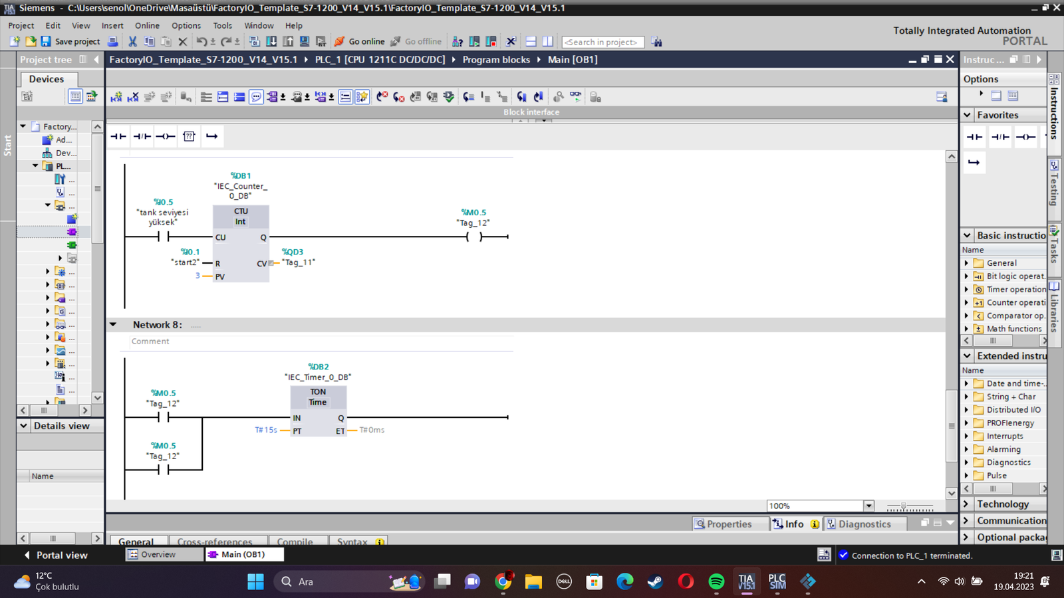The width and height of the screenshot is (1064, 598).
Task: Toggle favorites display in the editor toolbar
Action: [362, 97]
